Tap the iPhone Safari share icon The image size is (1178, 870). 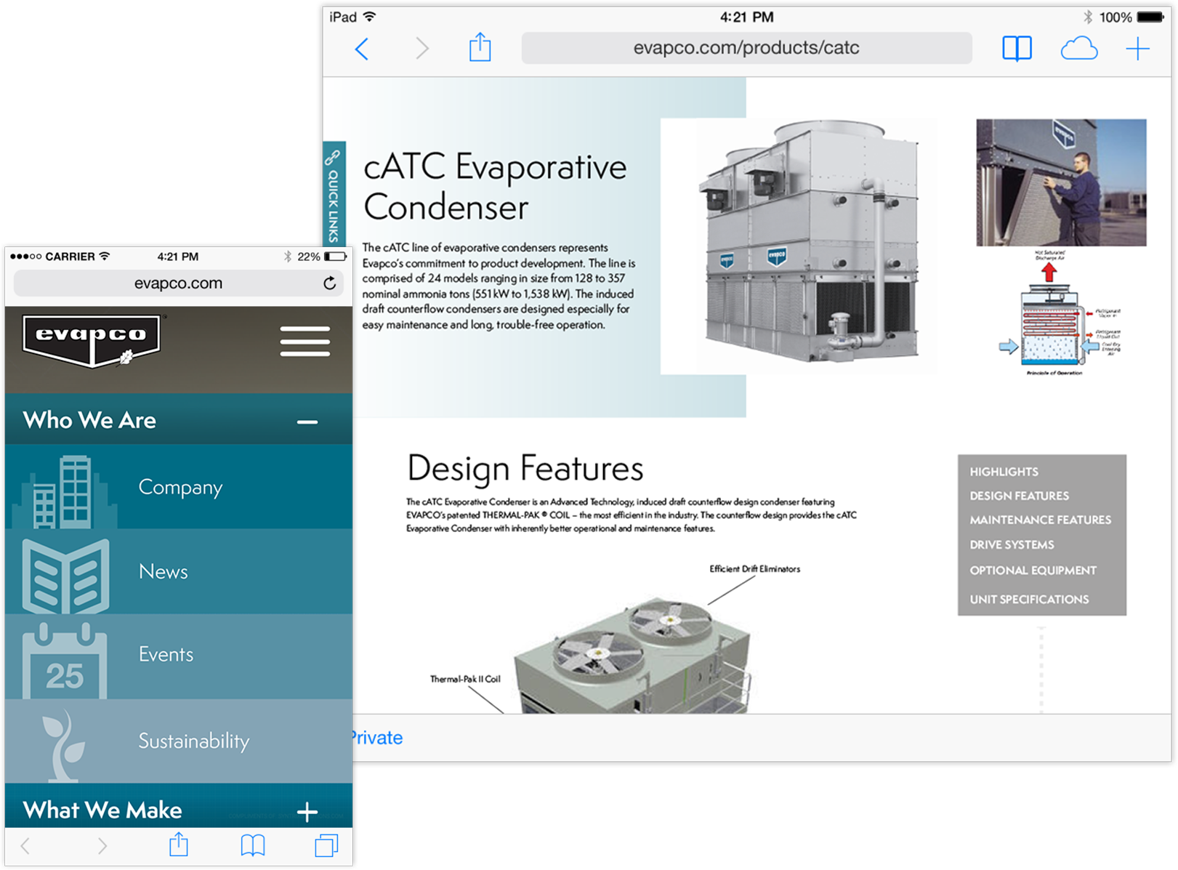[179, 844]
